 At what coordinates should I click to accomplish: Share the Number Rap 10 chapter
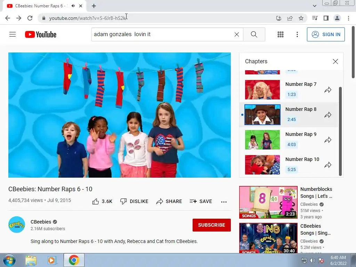click(328, 165)
